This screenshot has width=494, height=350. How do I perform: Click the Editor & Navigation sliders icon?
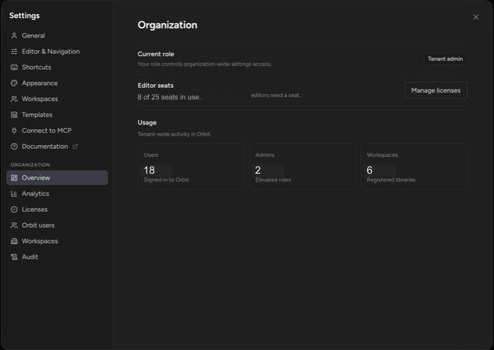14,52
